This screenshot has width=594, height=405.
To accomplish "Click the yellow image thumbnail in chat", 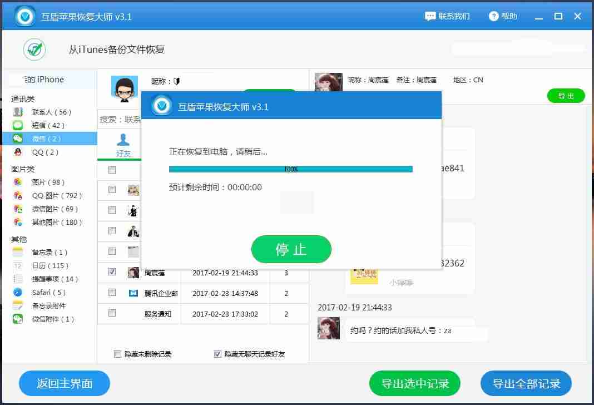I will point(364,276).
